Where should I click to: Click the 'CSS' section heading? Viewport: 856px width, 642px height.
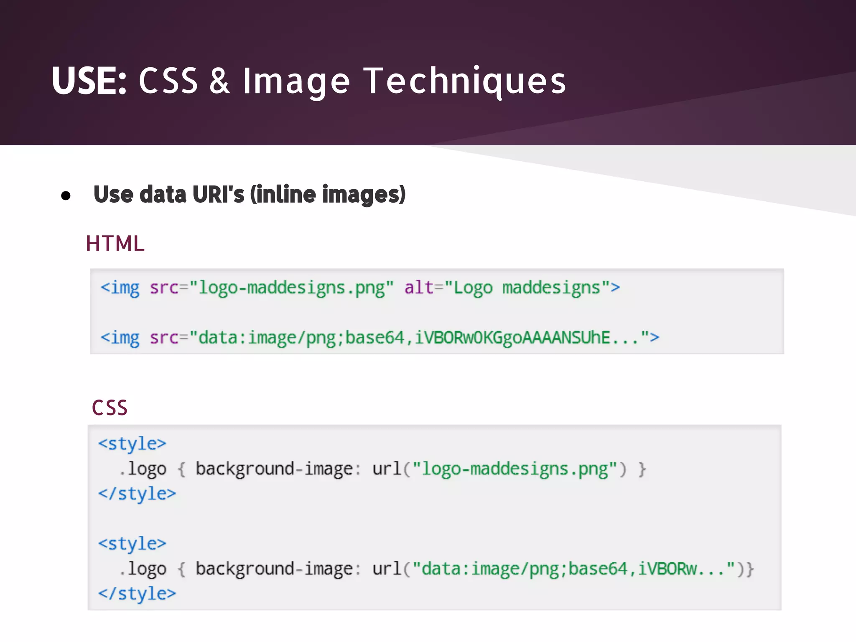click(x=110, y=408)
